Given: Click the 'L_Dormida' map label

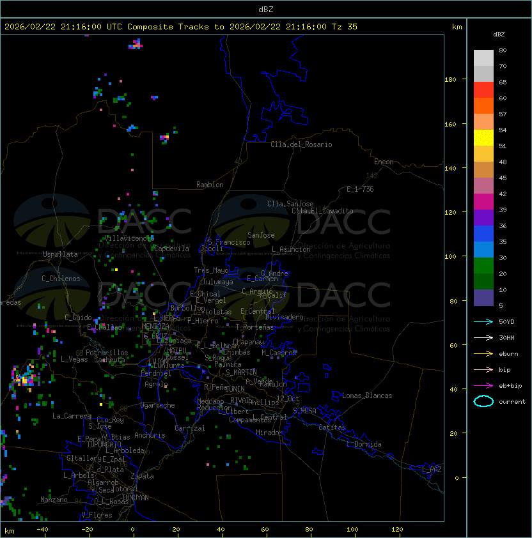Looking at the screenshot, I should pos(364,444).
